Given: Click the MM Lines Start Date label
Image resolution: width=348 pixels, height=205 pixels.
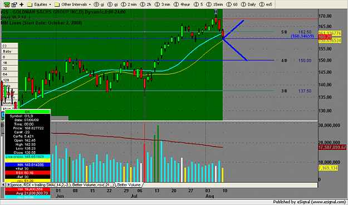Looking at the screenshot, I should 42,23.
